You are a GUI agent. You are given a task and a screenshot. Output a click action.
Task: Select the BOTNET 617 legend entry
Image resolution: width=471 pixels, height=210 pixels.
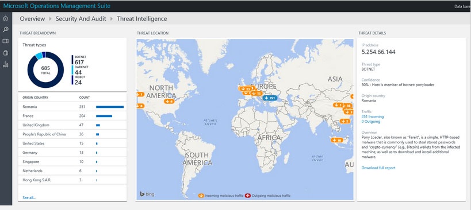click(x=79, y=60)
